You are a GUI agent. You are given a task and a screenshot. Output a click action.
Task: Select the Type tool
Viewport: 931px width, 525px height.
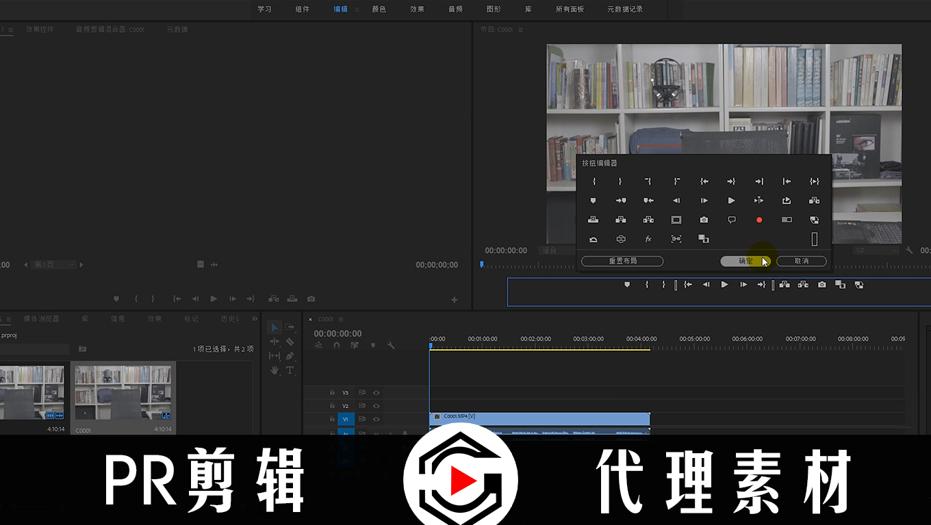click(x=290, y=371)
